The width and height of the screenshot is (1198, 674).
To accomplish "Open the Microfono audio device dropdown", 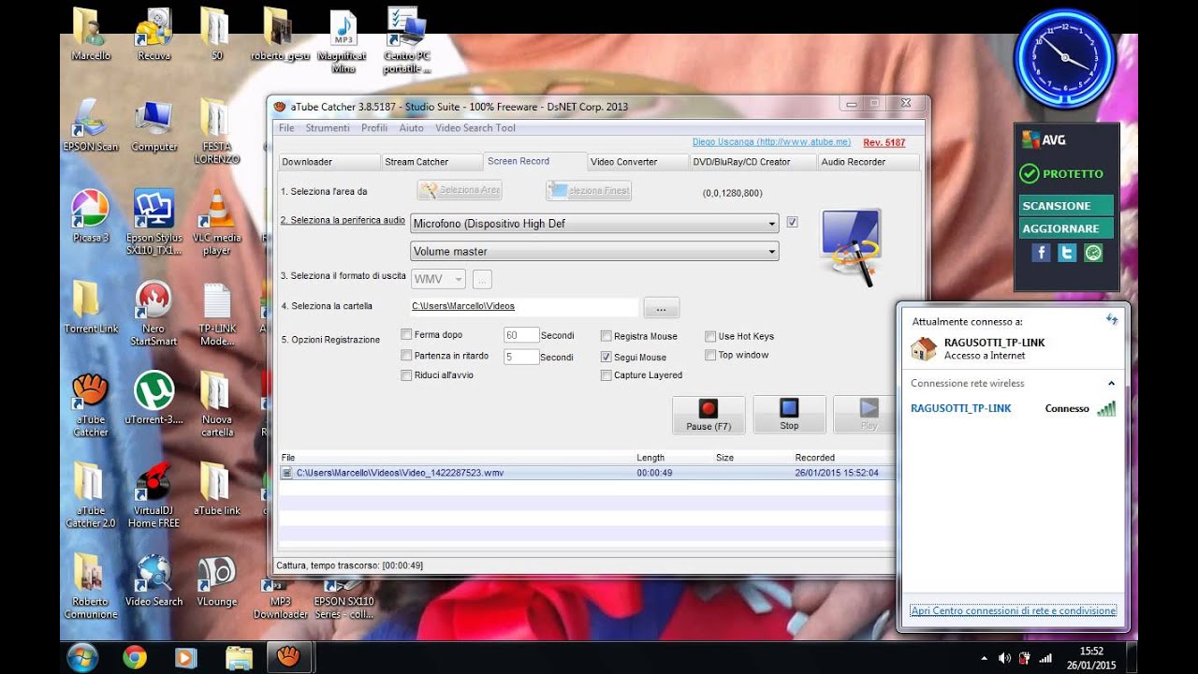I will click(594, 224).
